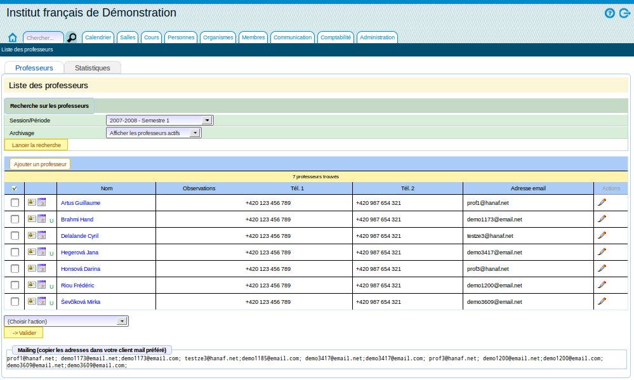Open the calendar icon for Riou Frédéric
The image size is (634, 380).
(42, 285)
